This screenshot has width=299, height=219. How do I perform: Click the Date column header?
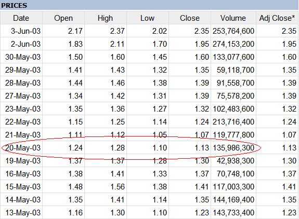coord(21,18)
